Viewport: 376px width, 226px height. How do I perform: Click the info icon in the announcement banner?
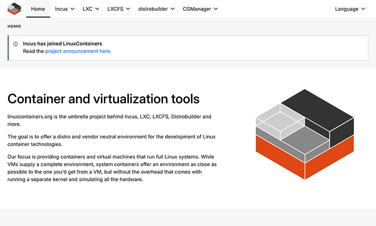(x=16, y=44)
